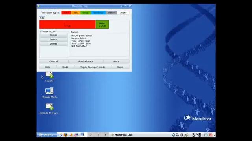Click the show desktop icon beside Menu
This screenshot has height=141, width=252.
[x=60, y=135]
